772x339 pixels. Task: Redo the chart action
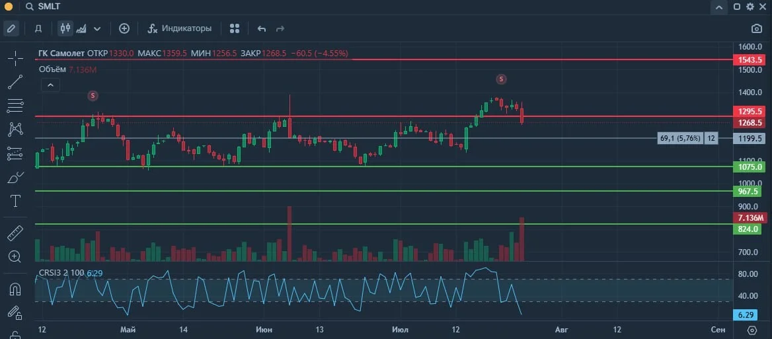pyautogui.click(x=280, y=28)
